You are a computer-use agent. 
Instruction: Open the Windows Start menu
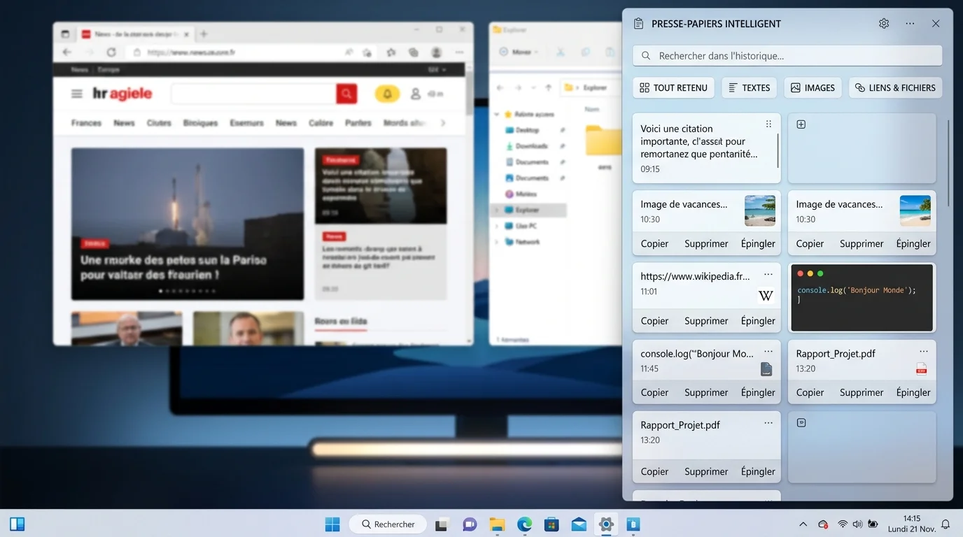coord(332,524)
